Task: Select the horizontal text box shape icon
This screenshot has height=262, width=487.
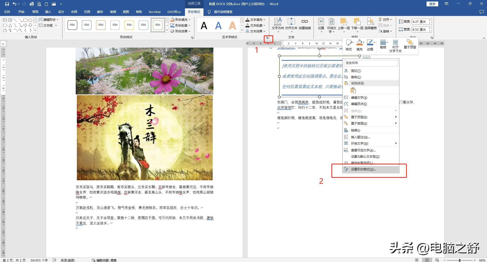Action: coord(5,20)
